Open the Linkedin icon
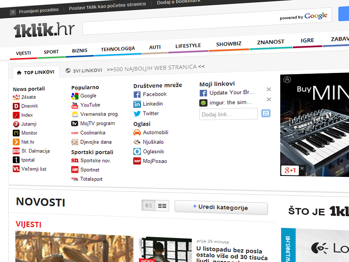The image size is (349, 262). pos(137,104)
